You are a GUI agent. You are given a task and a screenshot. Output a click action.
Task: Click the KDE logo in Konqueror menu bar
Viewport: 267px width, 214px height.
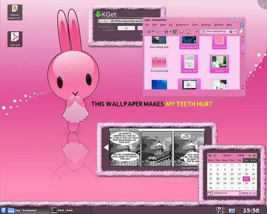point(242,25)
